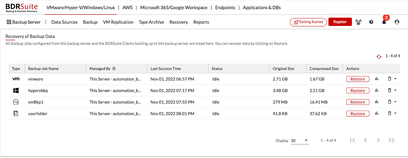Restore the hypervbkp backup job
This screenshot has width=408, height=158.
click(x=358, y=90)
